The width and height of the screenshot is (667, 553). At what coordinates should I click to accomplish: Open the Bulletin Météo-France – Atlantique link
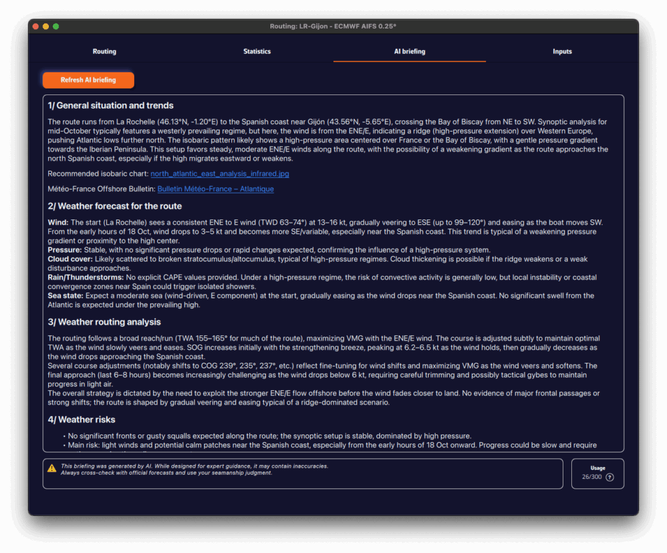pyautogui.click(x=215, y=189)
